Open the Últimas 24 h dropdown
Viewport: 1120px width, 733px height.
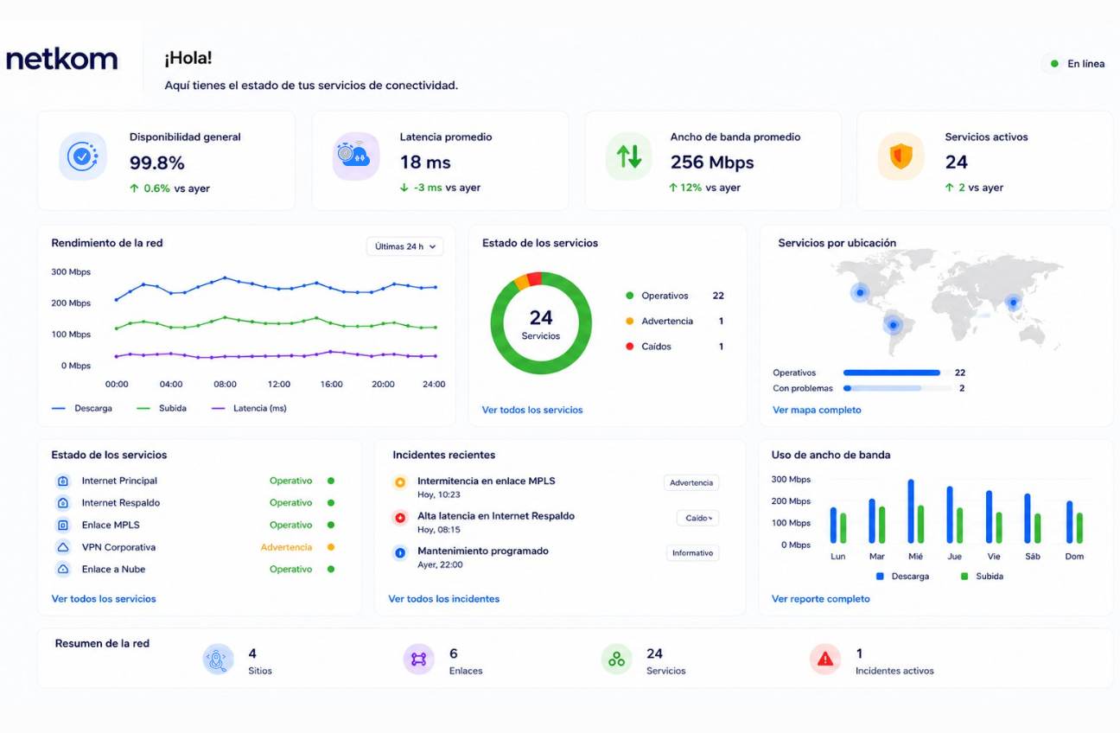coord(405,246)
